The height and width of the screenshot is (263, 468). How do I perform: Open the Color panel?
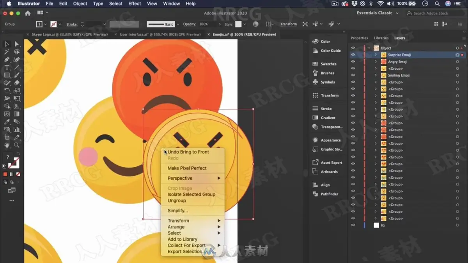coord(323,41)
